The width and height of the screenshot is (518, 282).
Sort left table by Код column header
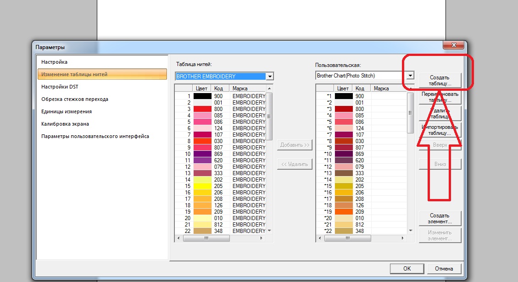click(219, 88)
